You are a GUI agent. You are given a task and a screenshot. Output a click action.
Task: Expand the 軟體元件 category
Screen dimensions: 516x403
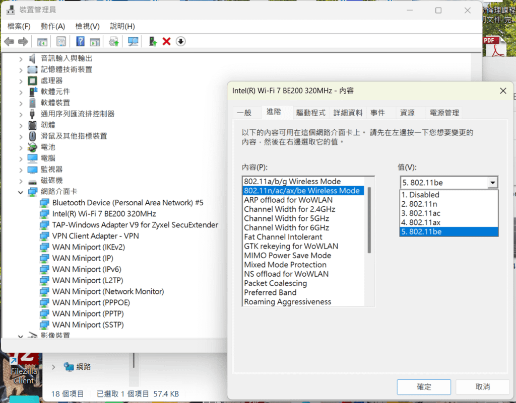(21, 92)
